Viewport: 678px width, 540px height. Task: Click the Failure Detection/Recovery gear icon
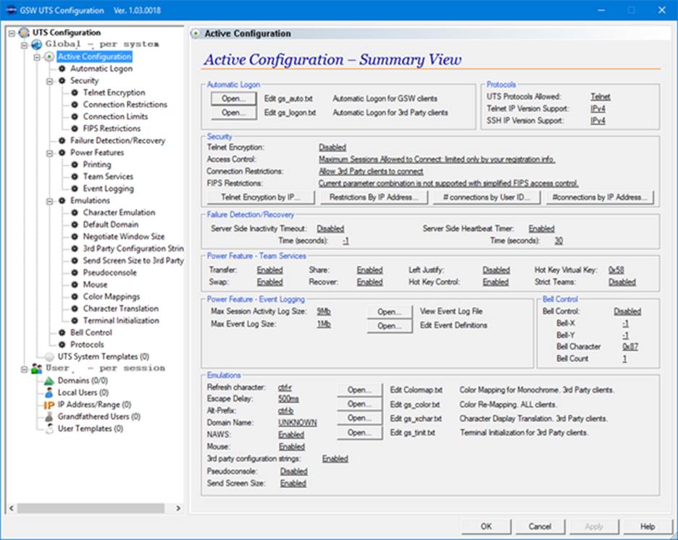(62, 140)
